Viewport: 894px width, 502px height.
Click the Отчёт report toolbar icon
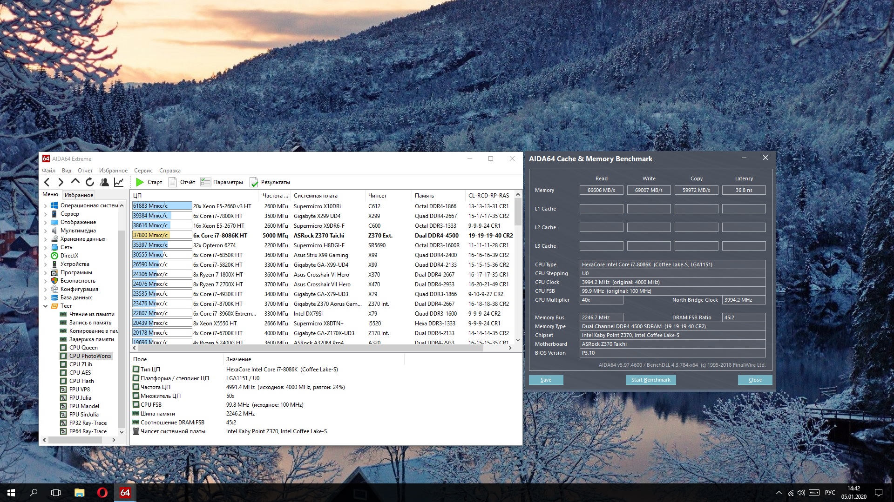click(x=173, y=182)
